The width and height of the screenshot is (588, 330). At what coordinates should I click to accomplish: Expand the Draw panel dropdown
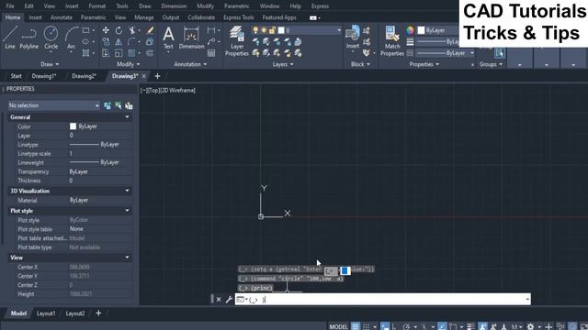pos(50,64)
